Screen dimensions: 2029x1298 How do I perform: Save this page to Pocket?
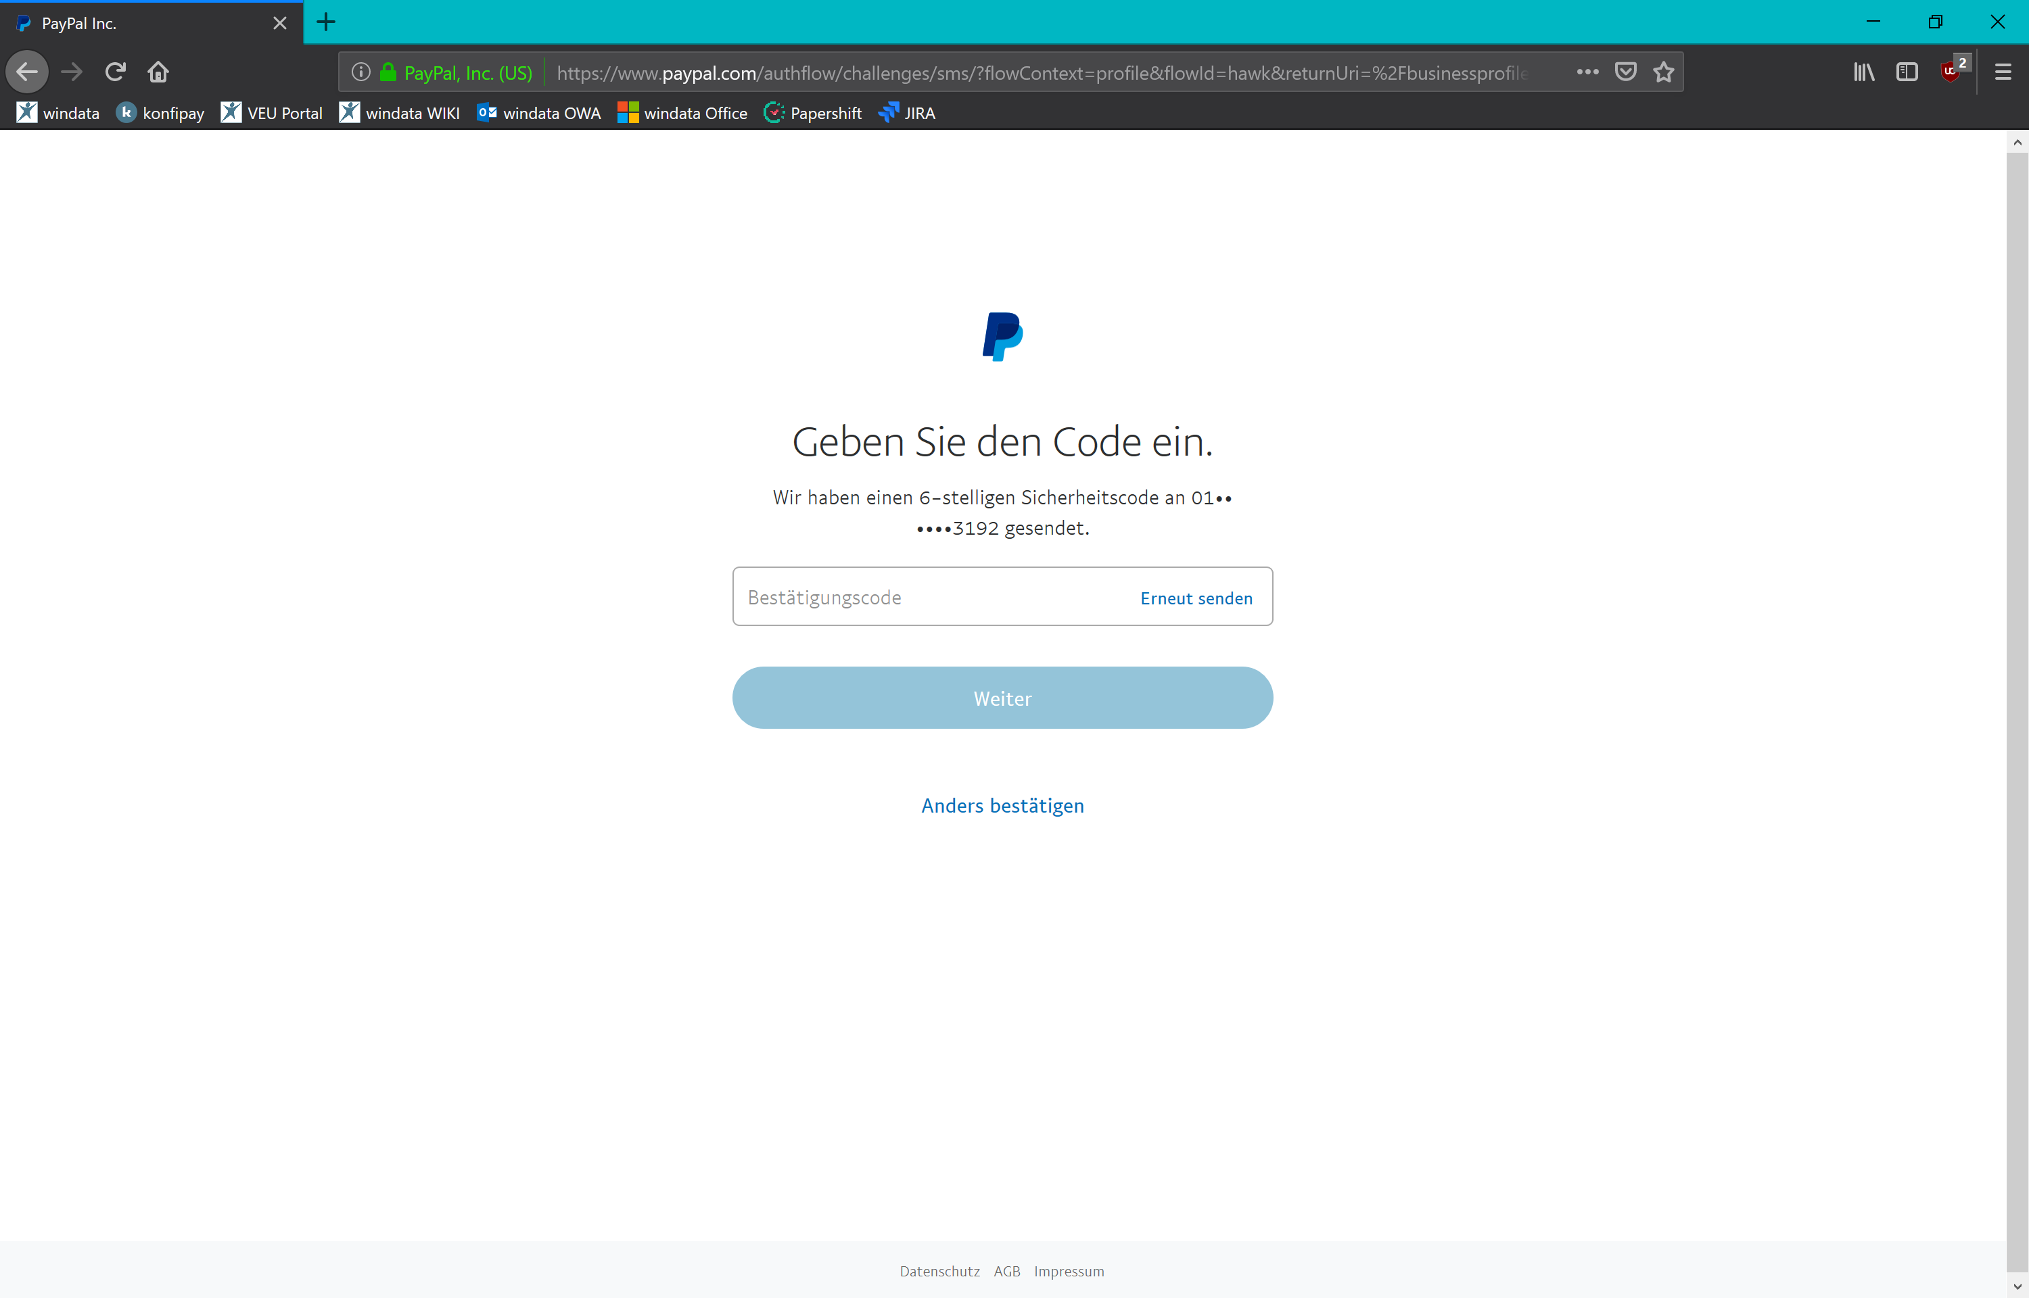pyautogui.click(x=1625, y=72)
